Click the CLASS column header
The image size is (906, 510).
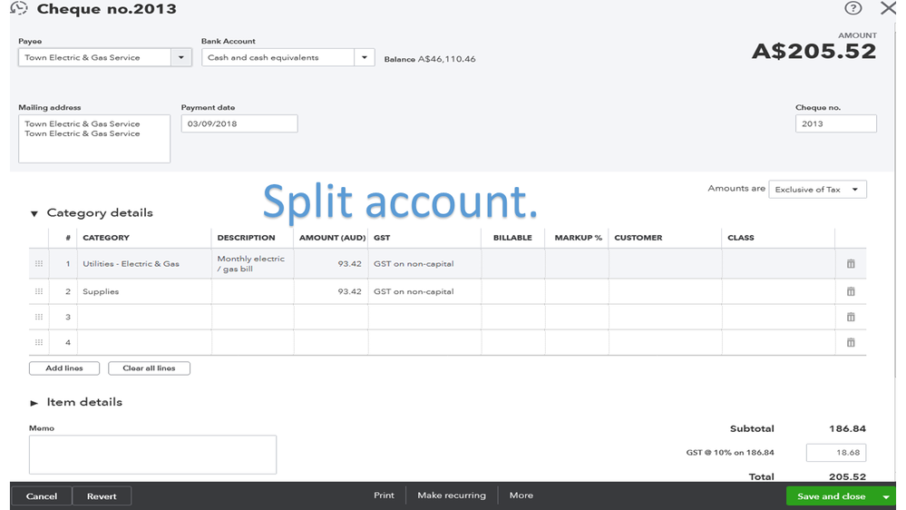point(741,238)
